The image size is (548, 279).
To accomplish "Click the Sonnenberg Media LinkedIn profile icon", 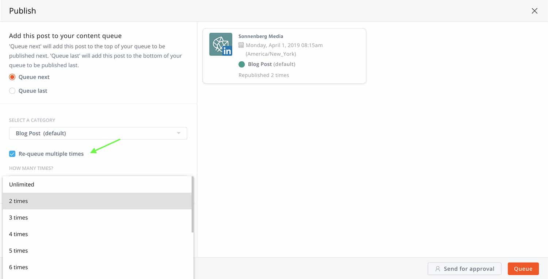I will (221, 44).
